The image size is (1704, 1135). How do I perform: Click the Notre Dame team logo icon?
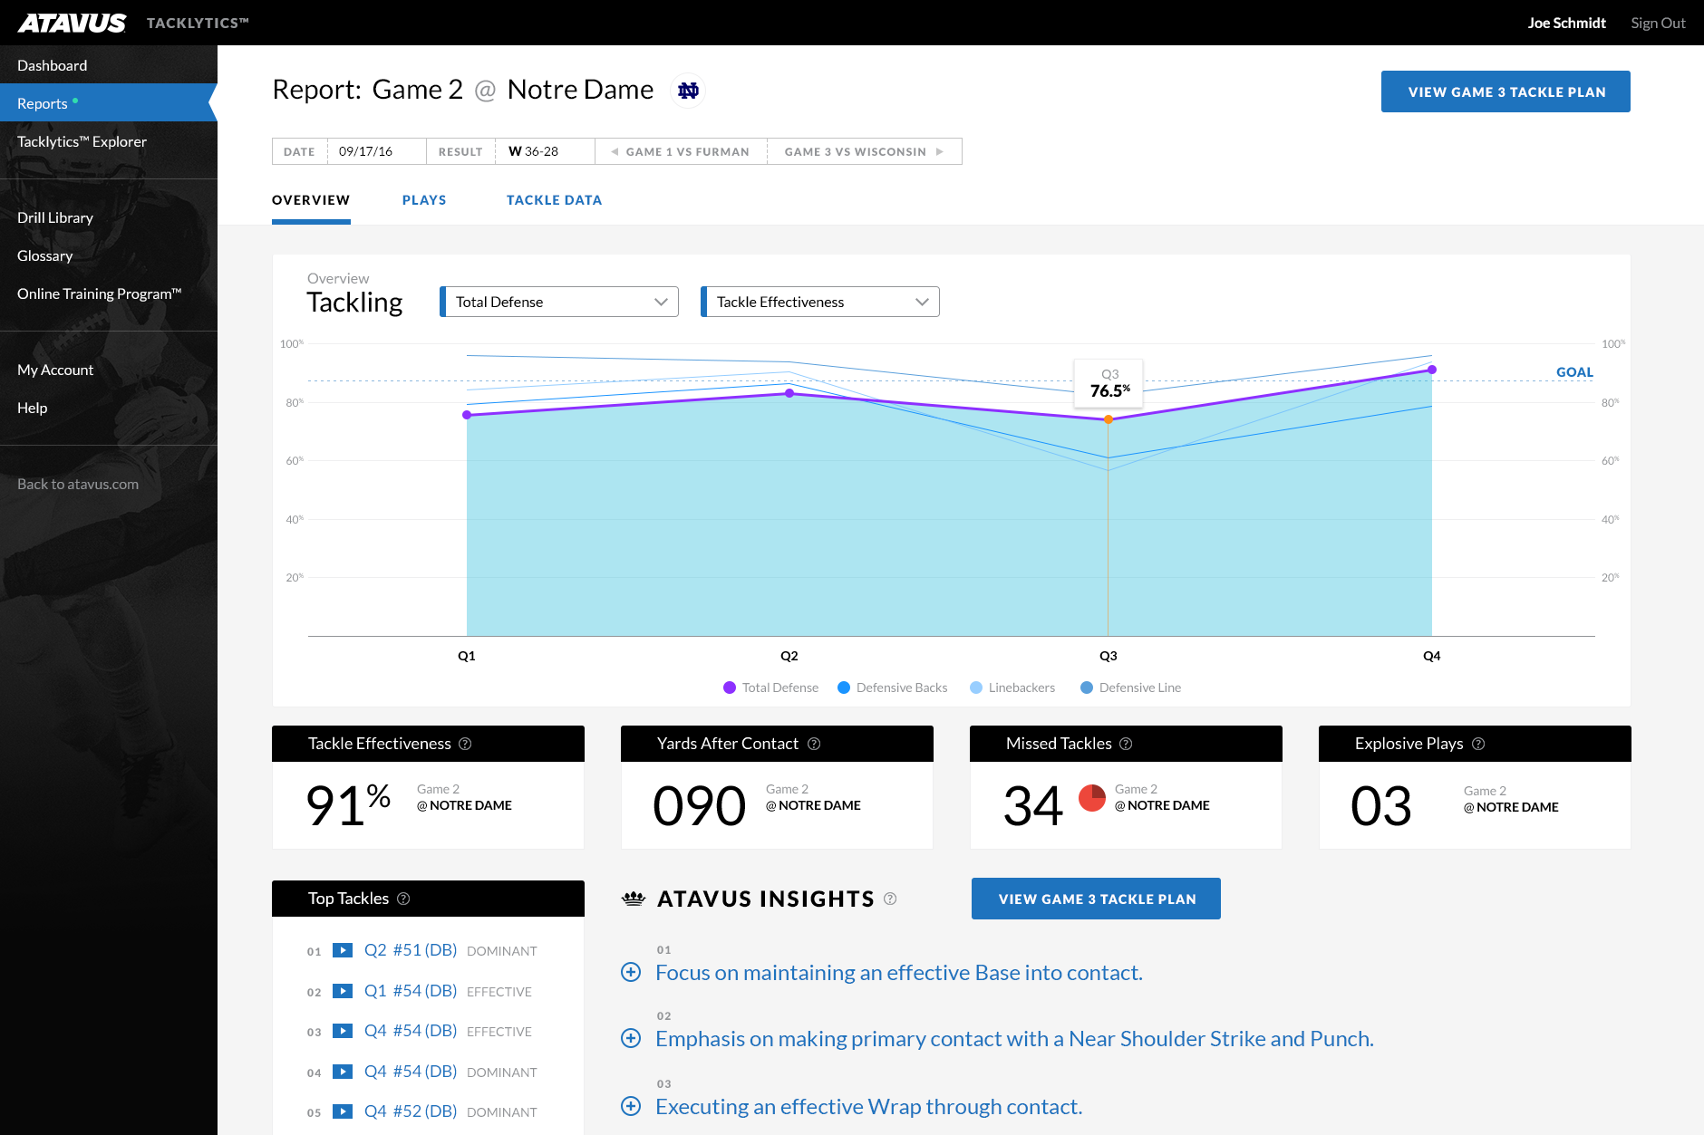click(x=688, y=91)
